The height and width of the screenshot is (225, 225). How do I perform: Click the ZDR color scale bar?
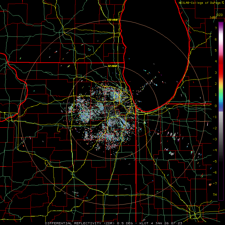[221, 111]
